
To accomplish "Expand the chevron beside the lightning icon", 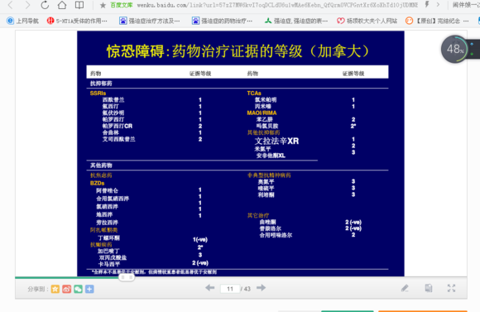I will [x=438, y=5].
